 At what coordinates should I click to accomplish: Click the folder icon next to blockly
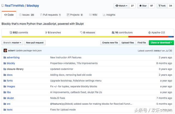[5, 63]
